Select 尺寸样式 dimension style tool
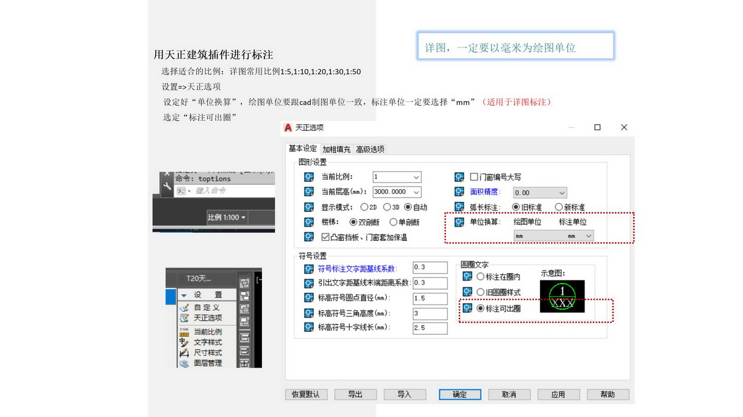Viewport: 743px width, 417px height. [x=207, y=352]
